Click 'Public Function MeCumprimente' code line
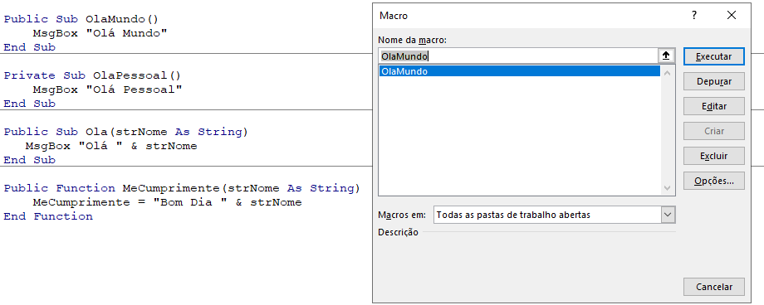This screenshot has height=305, width=764. click(x=182, y=188)
